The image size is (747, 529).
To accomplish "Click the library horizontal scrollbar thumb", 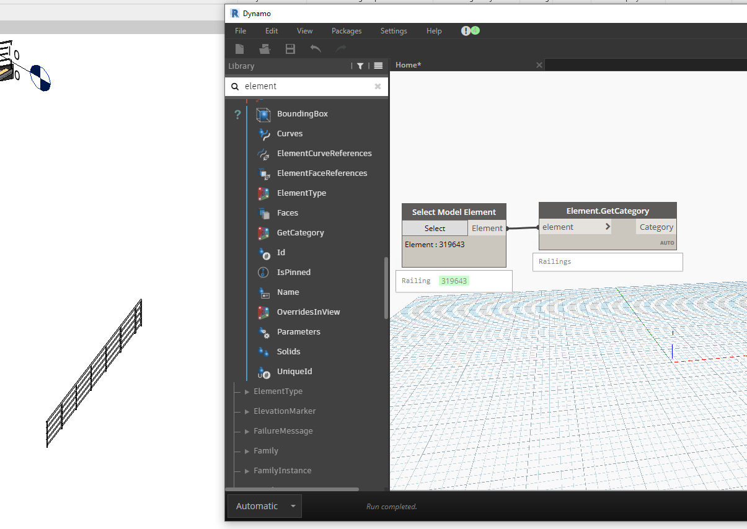I will 291,489.
